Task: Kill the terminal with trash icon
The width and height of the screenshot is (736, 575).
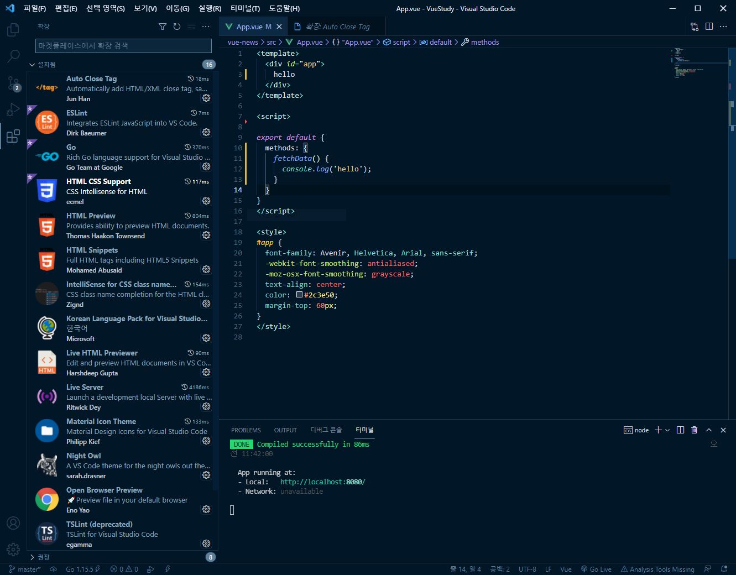Action: (x=695, y=430)
